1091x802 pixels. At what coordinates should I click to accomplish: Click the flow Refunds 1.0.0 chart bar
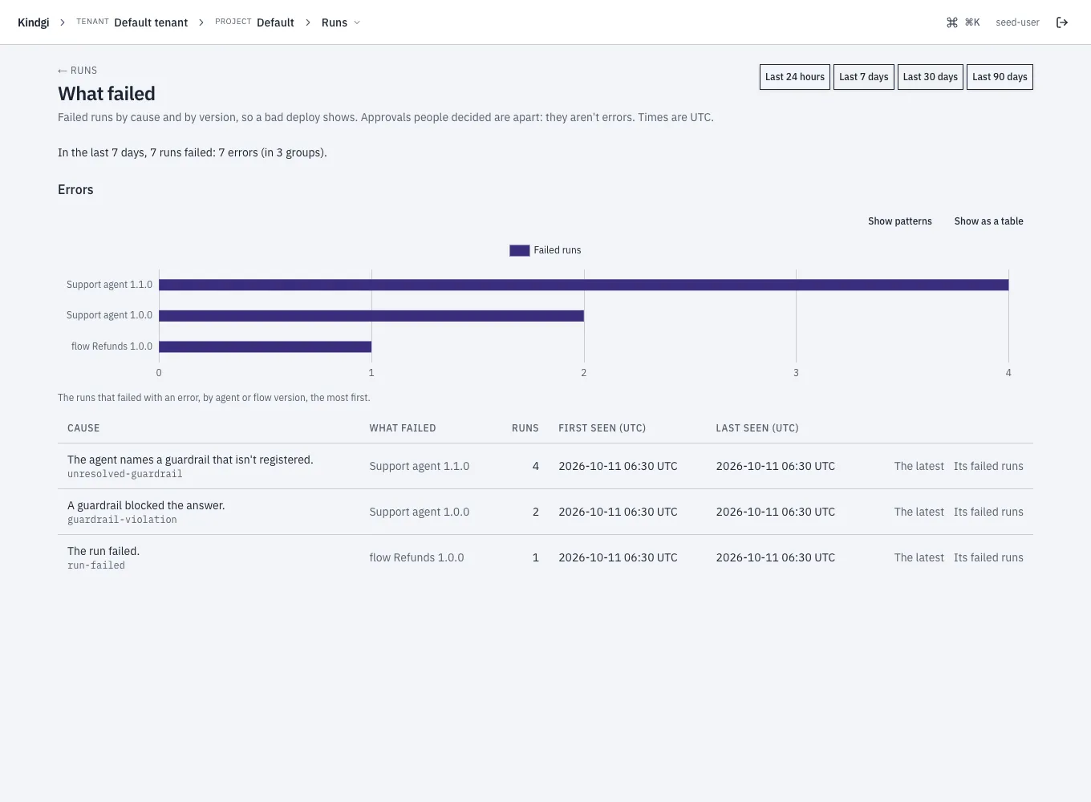click(x=265, y=346)
